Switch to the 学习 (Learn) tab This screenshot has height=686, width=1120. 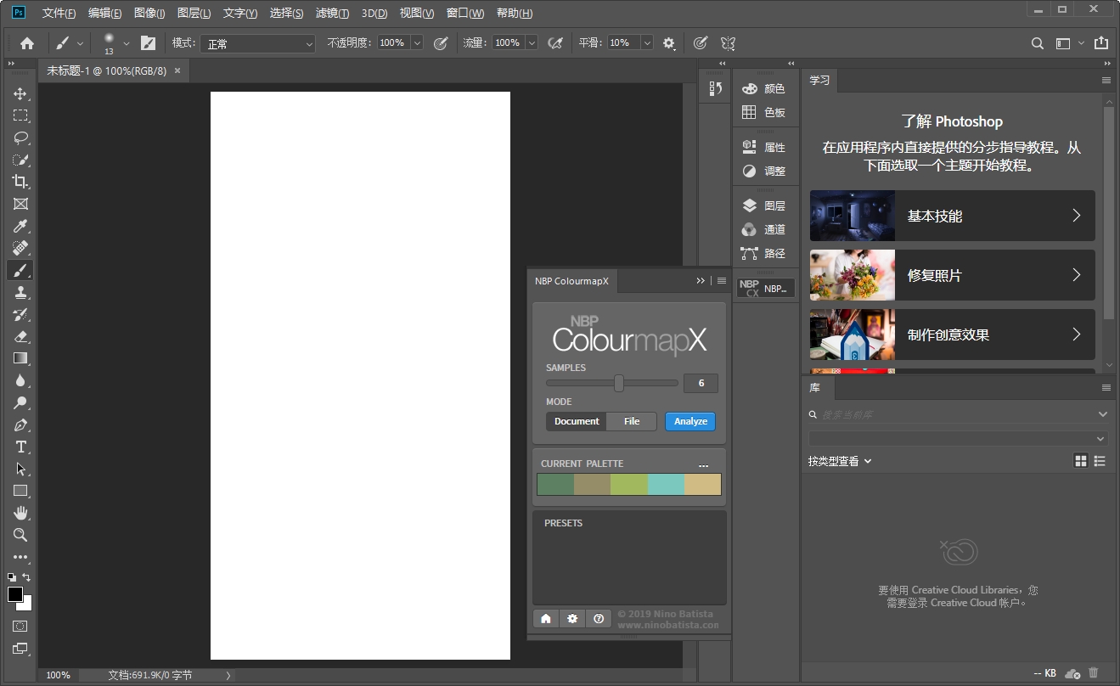tap(819, 80)
